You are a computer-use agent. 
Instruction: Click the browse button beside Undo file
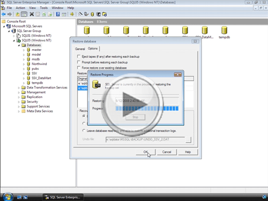[x=188, y=140]
